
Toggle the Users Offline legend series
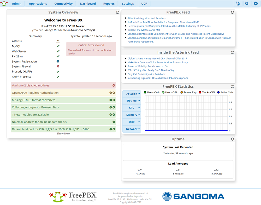click(170, 92)
